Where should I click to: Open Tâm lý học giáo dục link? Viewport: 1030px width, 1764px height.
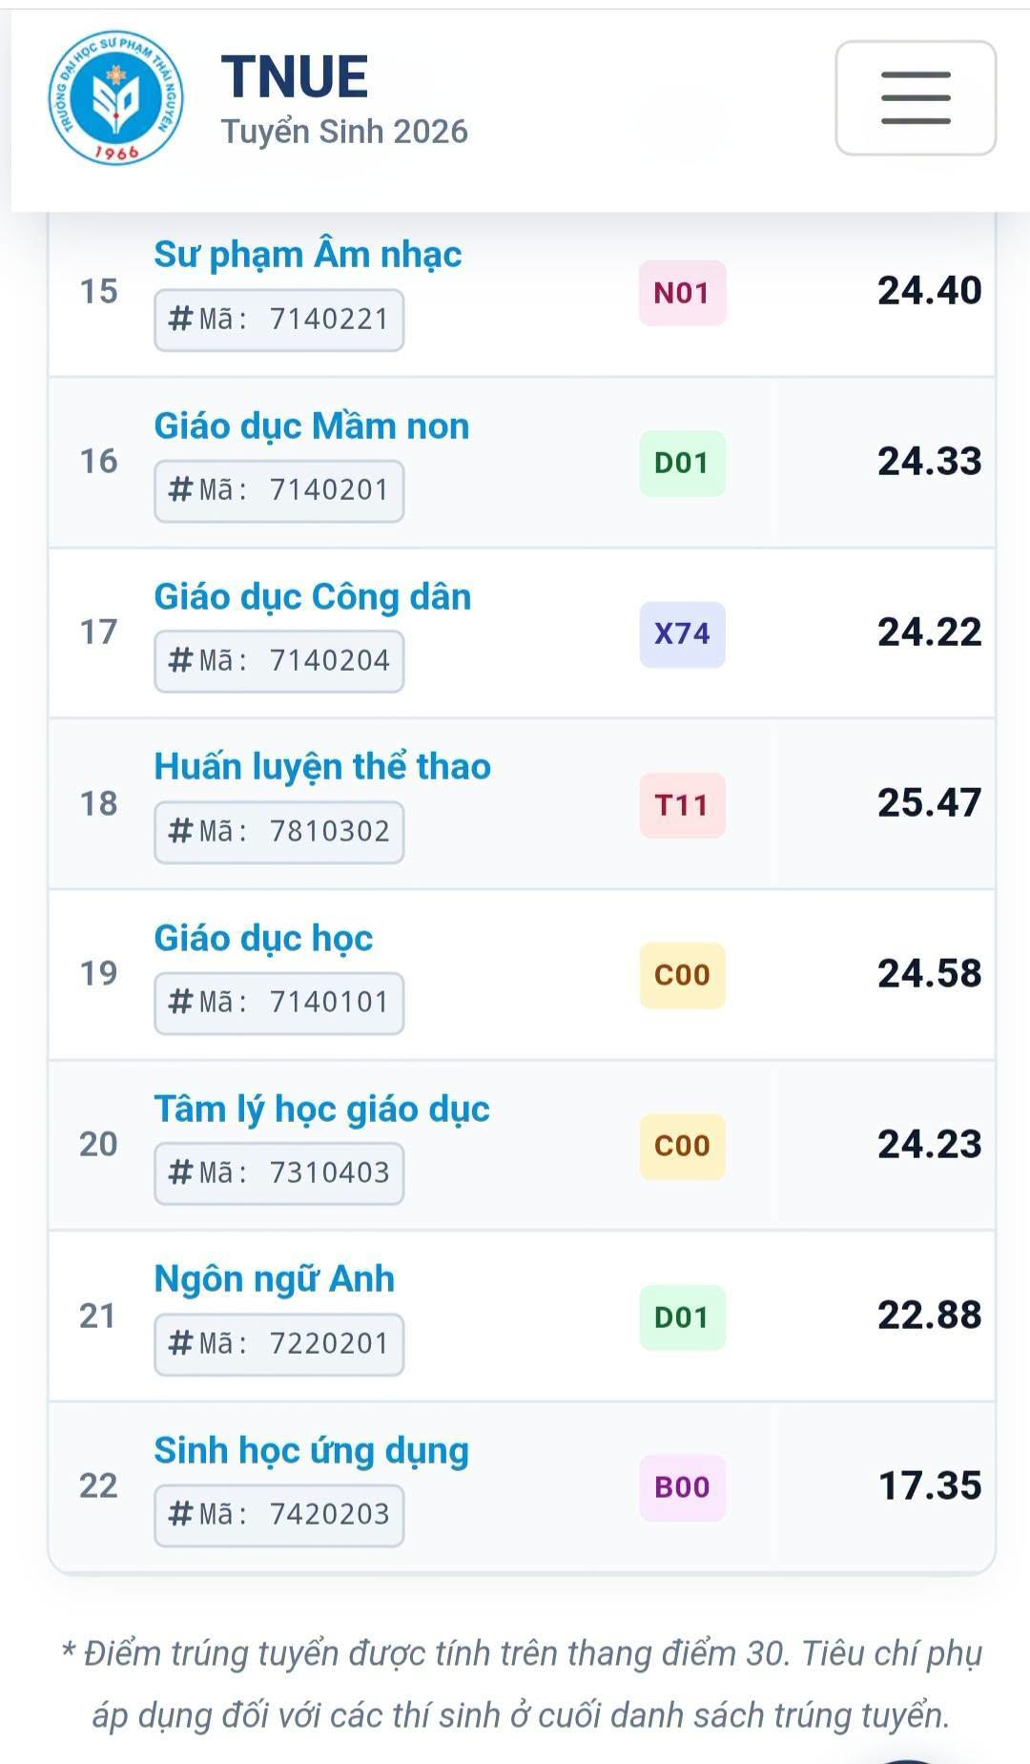point(321,1110)
